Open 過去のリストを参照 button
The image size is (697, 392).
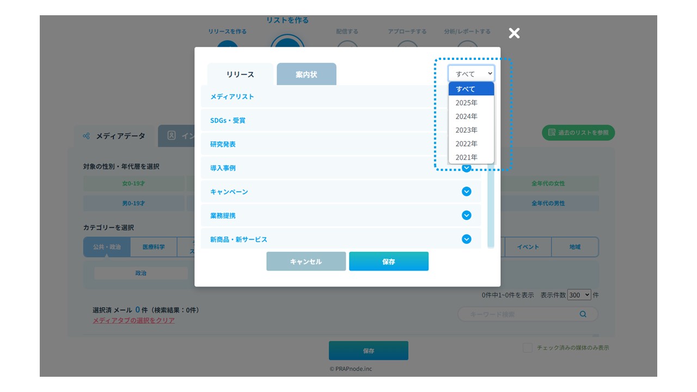578,133
